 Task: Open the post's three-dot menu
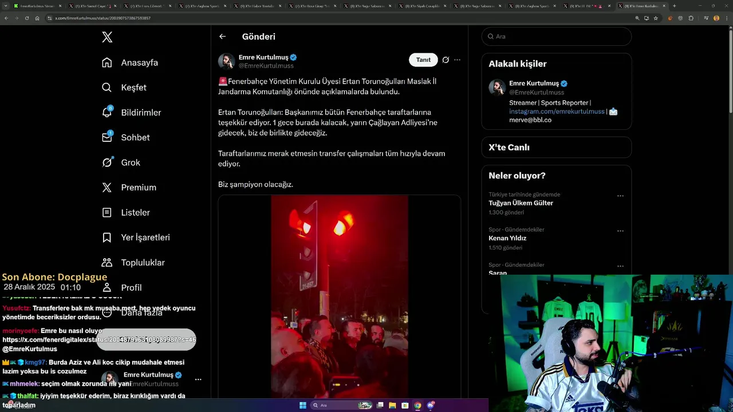457,60
